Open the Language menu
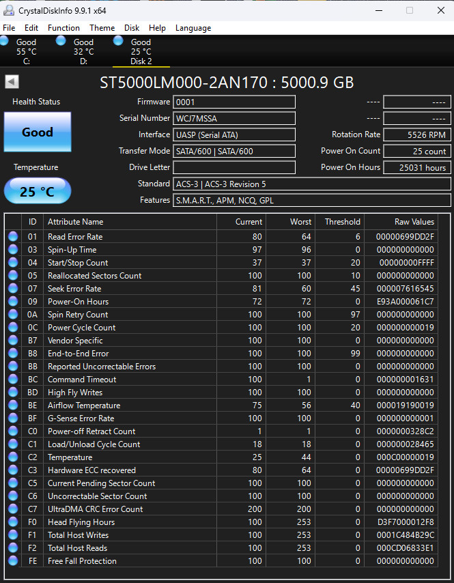454x583 pixels. (193, 28)
